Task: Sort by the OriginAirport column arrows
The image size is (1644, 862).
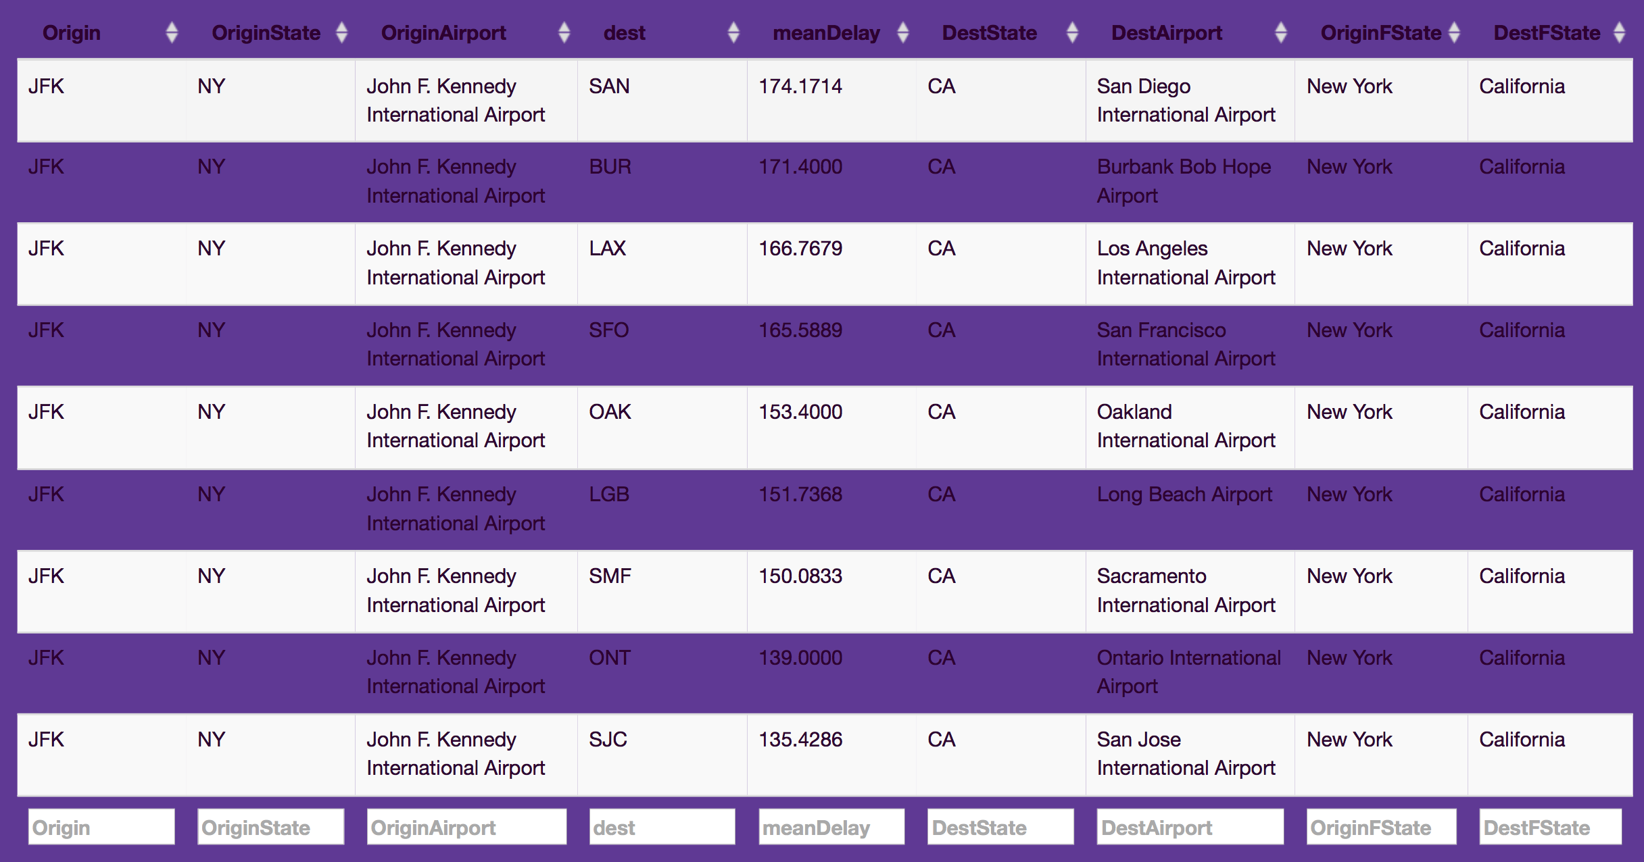Action: [564, 32]
